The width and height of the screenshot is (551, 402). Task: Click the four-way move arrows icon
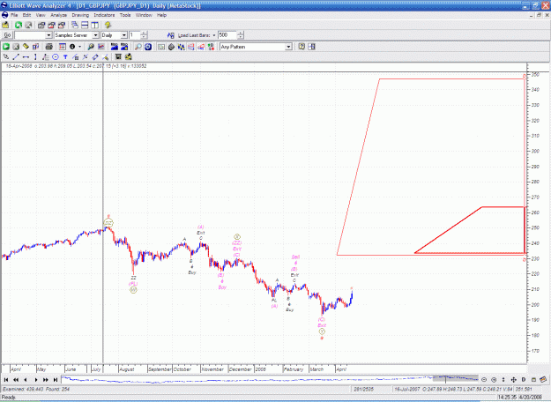(513, 380)
